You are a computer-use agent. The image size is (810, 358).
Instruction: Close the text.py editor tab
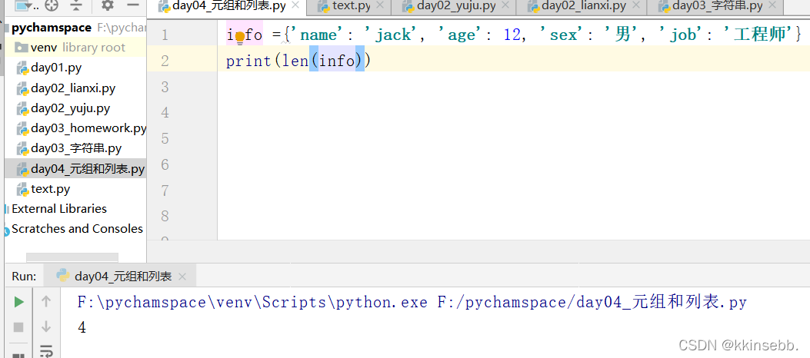pos(380,5)
